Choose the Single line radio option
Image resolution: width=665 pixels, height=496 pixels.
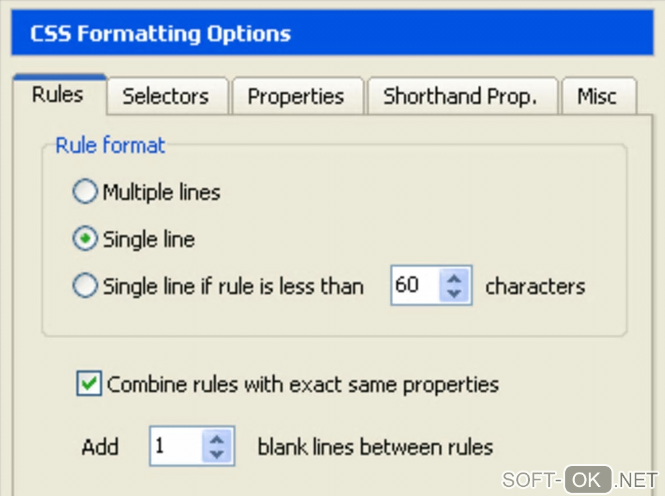coord(85,239)
